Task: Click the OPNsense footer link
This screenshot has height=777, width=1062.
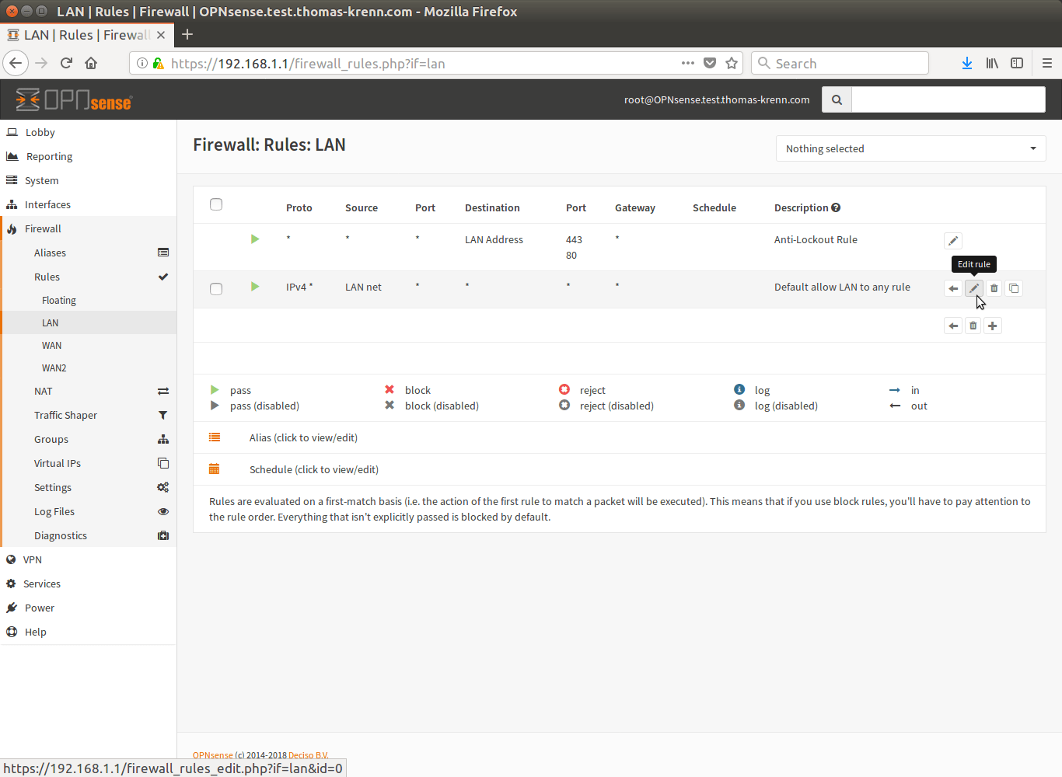Action: coord(212,755)
